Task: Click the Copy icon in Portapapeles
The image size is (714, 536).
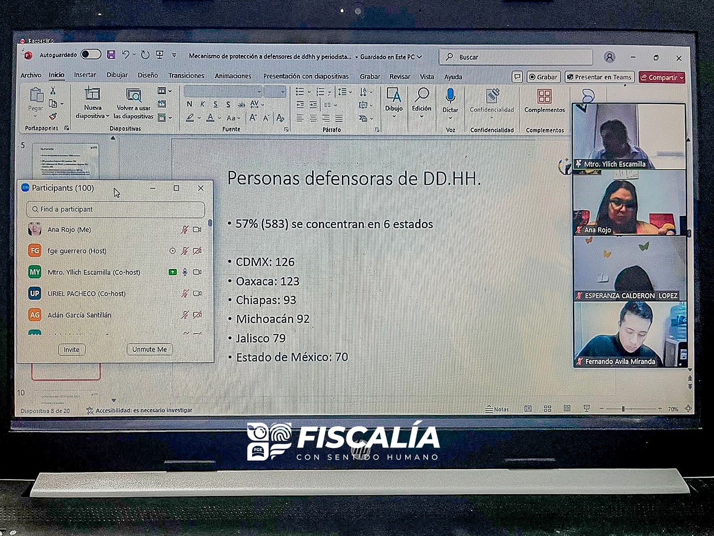Action: pyautogui.click(x=53, y=104)
